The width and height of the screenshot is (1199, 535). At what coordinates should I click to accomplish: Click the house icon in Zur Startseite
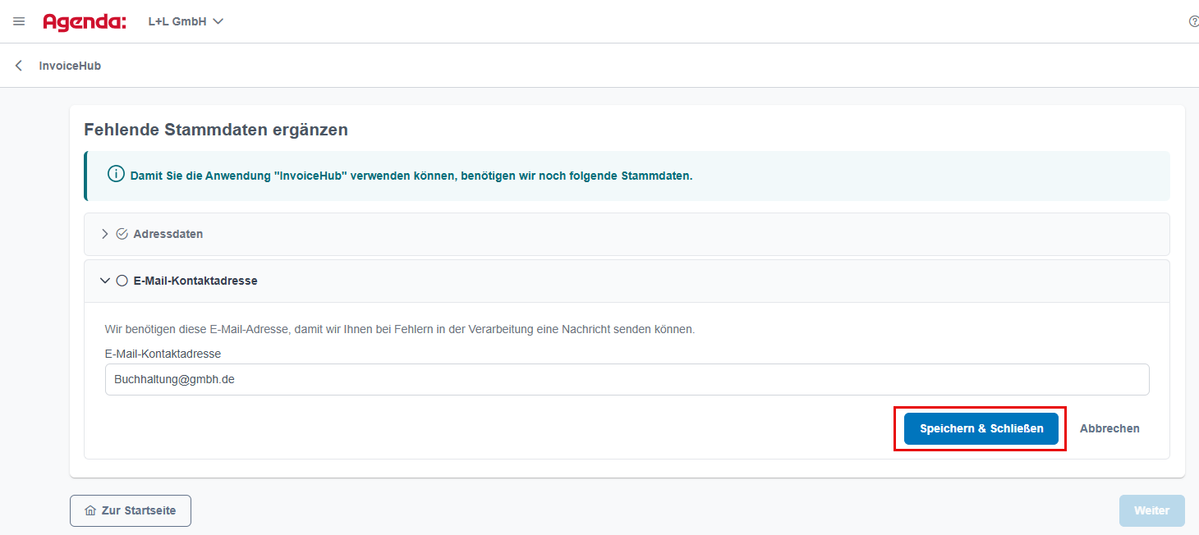[x=90, y=510]
